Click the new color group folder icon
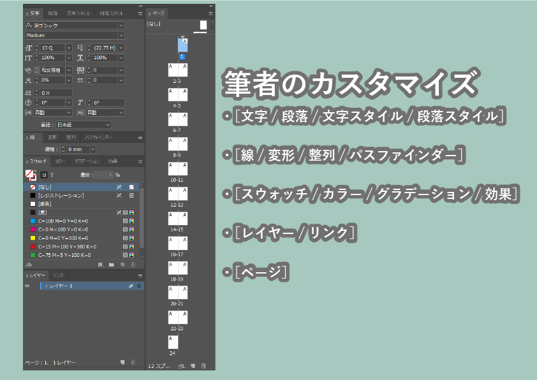This screenshot has height=380, width=537. click(x=112, y=265)
